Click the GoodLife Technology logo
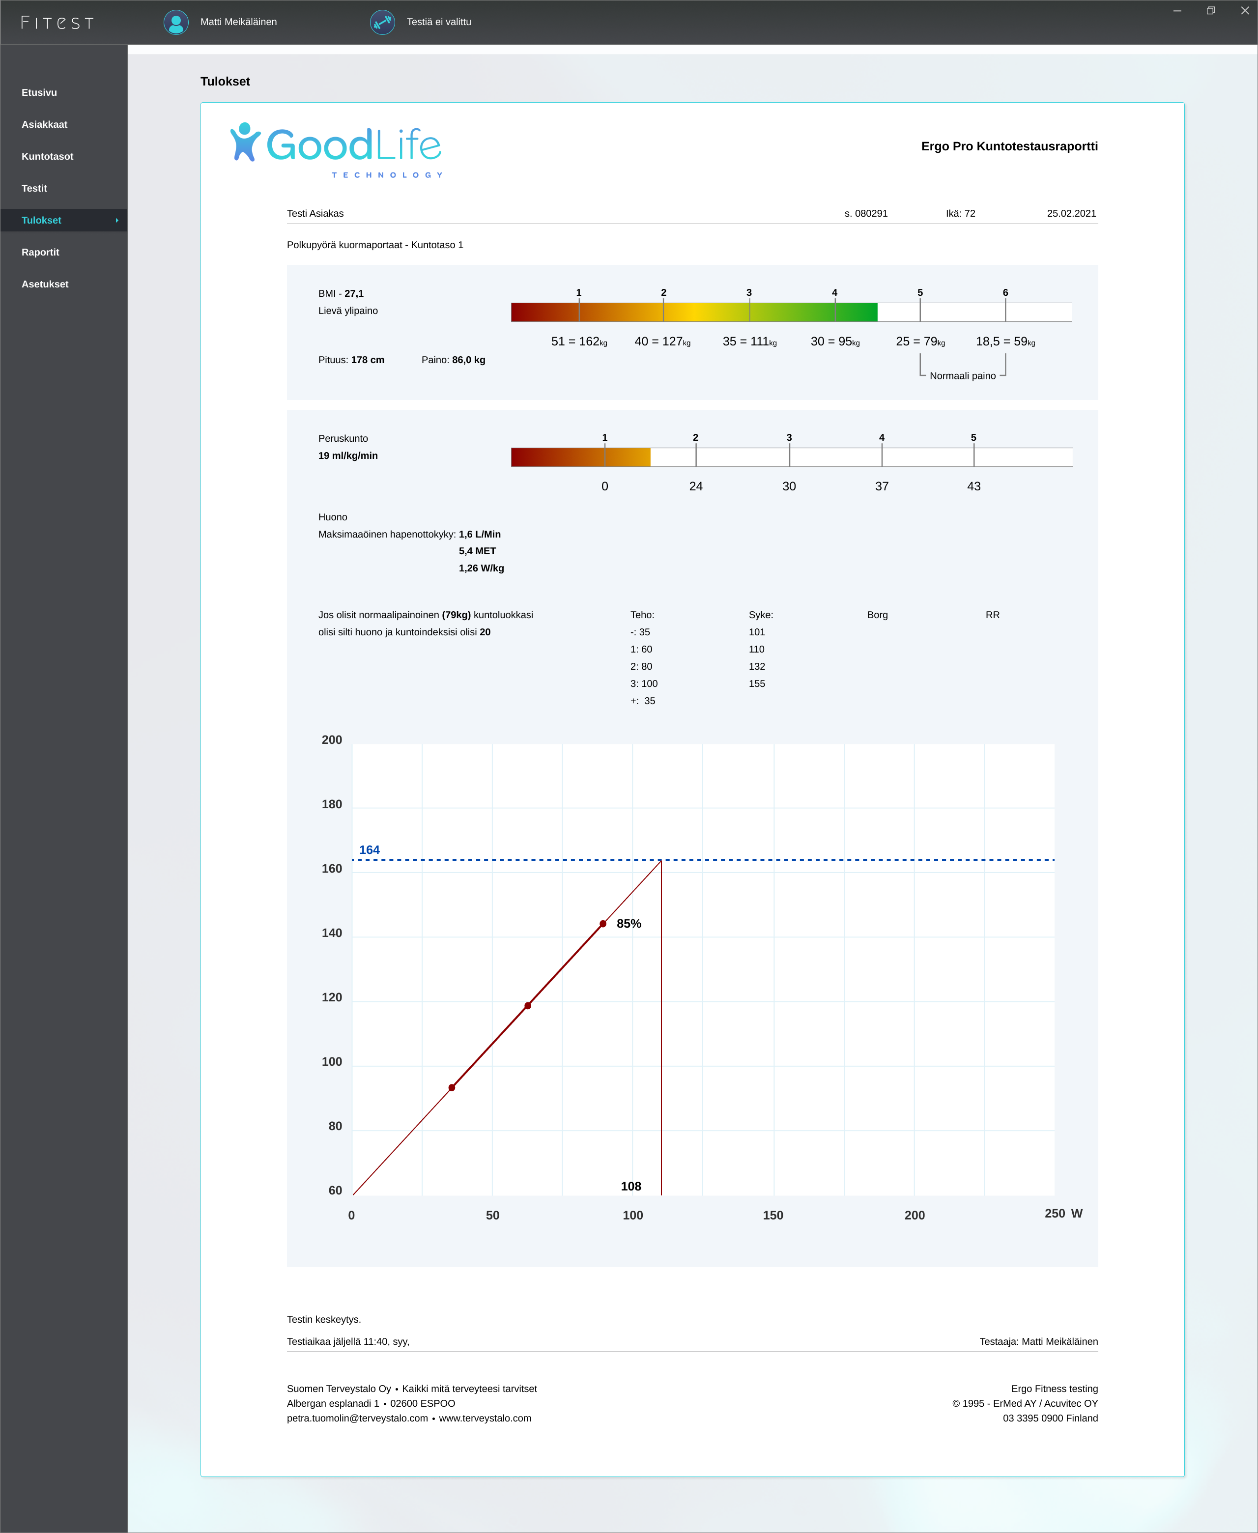 [x=337, y=150]
